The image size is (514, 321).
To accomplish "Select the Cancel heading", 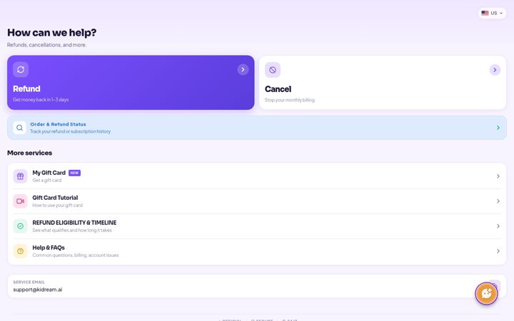I will point(278,89).
